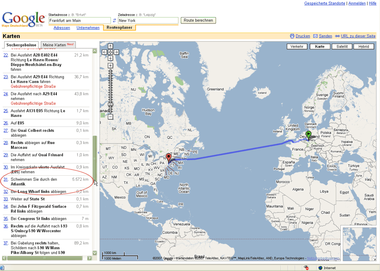380x271 pixels.
Task: Click the browser status bar security icon
Action: (306, 268)
